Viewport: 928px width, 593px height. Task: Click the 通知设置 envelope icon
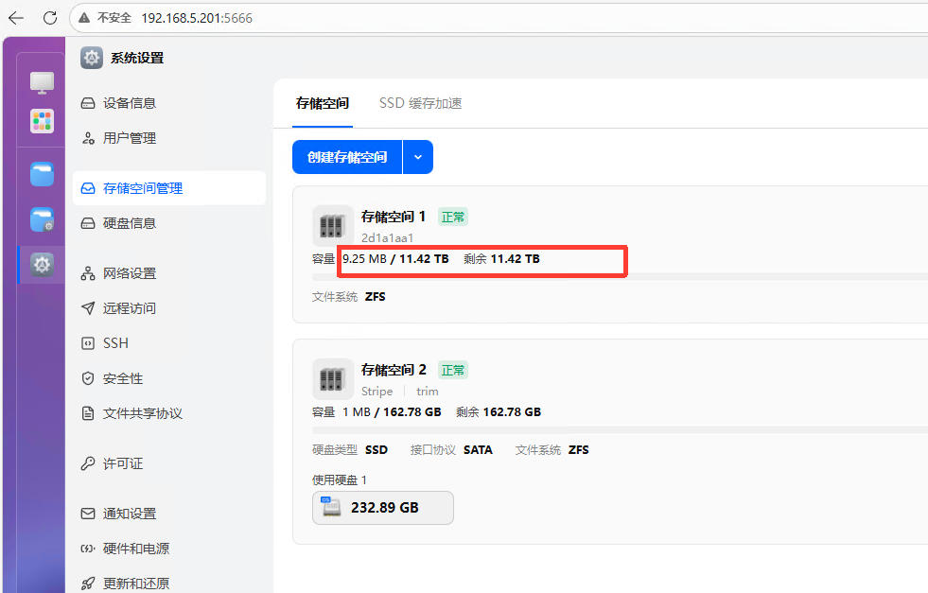click(88, 514)
